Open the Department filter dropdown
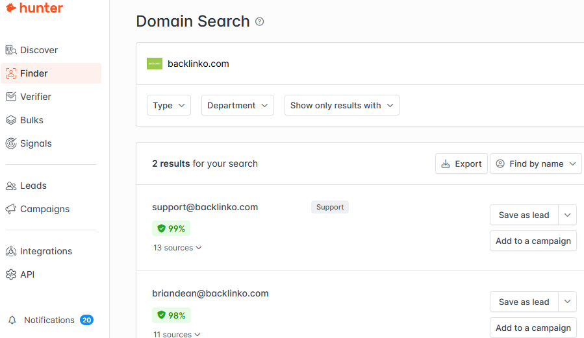This screenshot has height=338, width=584. click(x=238, y=105)
